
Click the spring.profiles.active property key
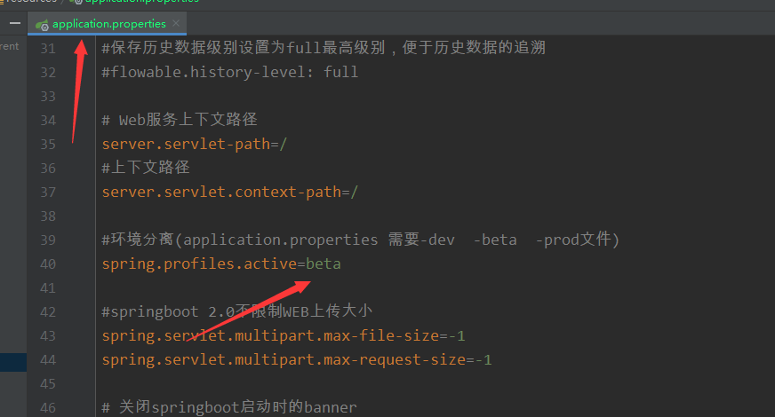199,264
